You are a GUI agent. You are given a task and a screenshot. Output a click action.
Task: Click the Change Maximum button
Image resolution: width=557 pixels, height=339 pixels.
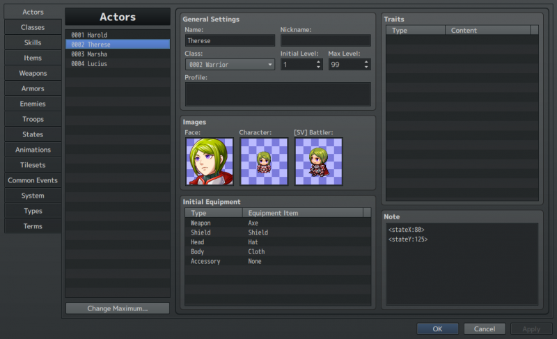point(118,308)
